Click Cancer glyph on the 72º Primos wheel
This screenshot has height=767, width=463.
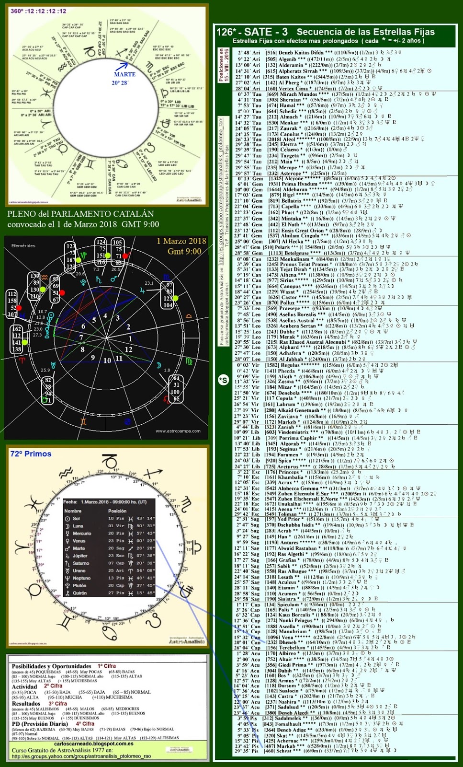(109, 632)
